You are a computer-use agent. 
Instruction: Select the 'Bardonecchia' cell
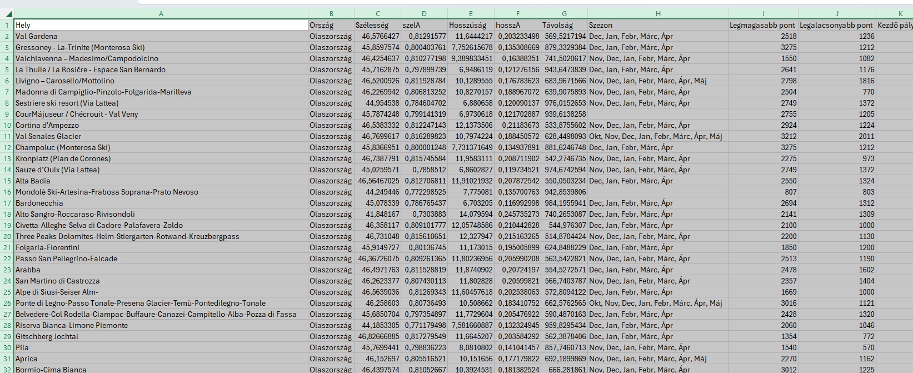point(161,203)
